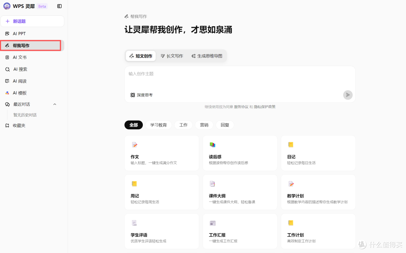Open the 教学计划 template card
This screenshot has width=406, height=253.
click(318, 192)
